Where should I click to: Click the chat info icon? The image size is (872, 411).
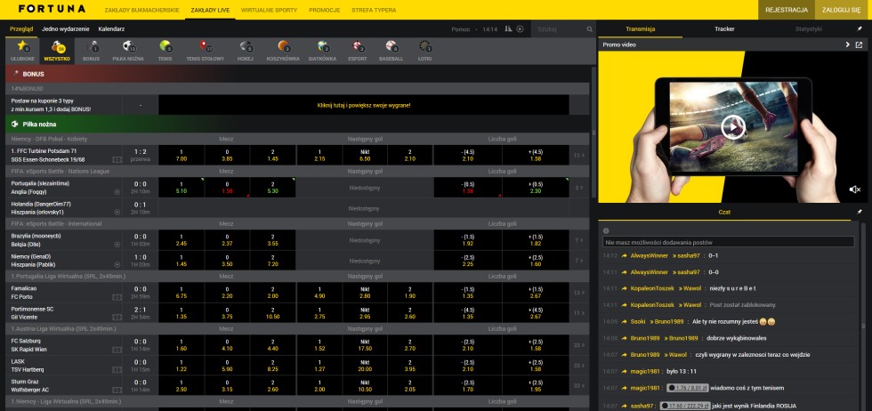pyautogui.click(x=606, y=230)
